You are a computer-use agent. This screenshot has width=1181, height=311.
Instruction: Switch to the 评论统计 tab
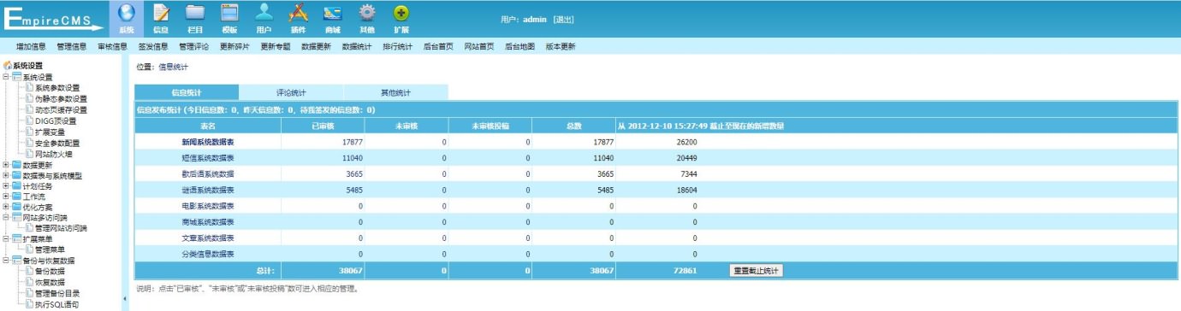291,92
